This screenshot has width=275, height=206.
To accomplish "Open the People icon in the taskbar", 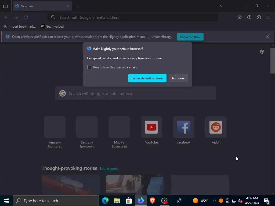I will [179, 201].
